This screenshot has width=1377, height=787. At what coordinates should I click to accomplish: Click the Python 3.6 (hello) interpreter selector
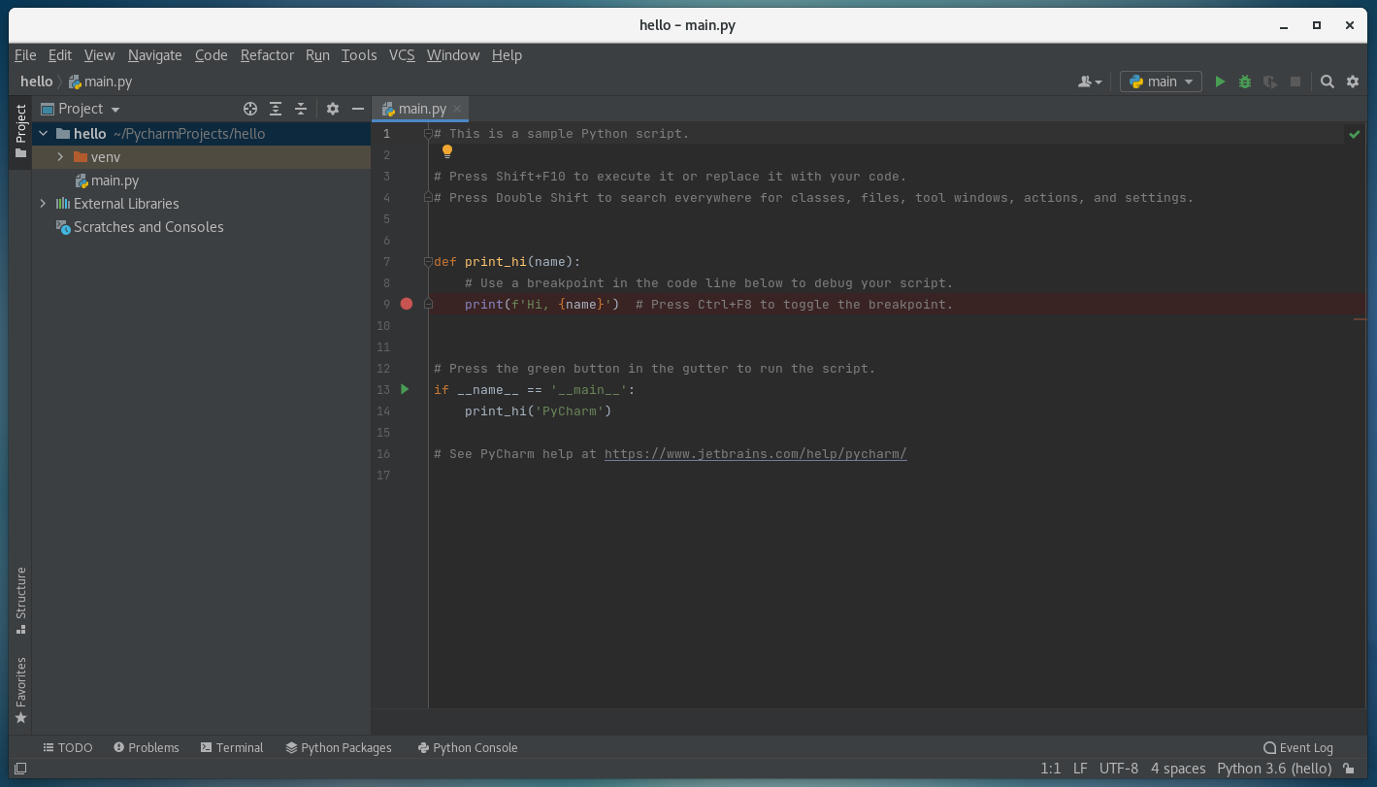coord(1274,769)
